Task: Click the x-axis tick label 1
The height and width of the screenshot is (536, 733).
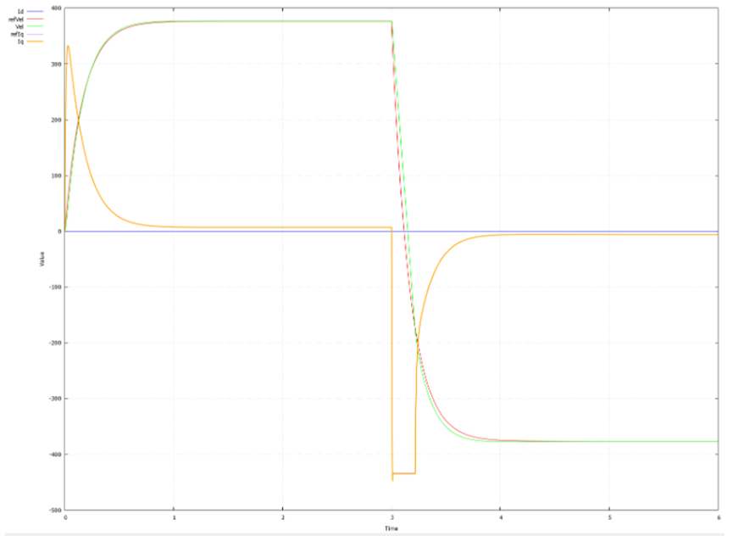Action: click(x=174, y=517)
